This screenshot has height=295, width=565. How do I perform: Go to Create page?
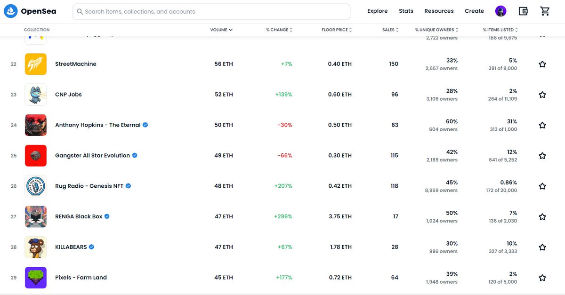474,11
